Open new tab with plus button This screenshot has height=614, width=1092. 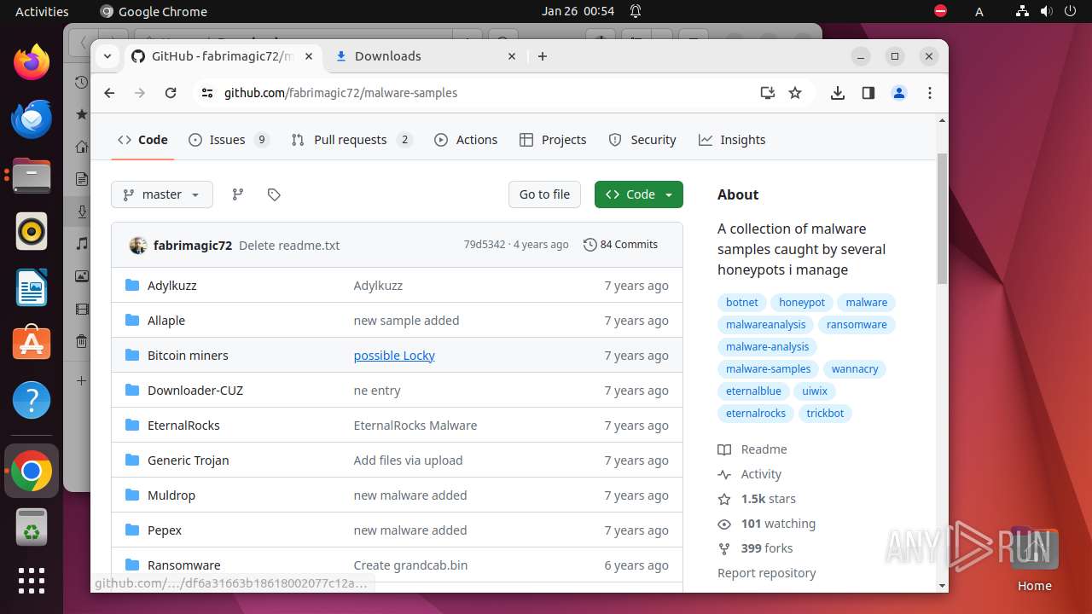coord(543,56)
